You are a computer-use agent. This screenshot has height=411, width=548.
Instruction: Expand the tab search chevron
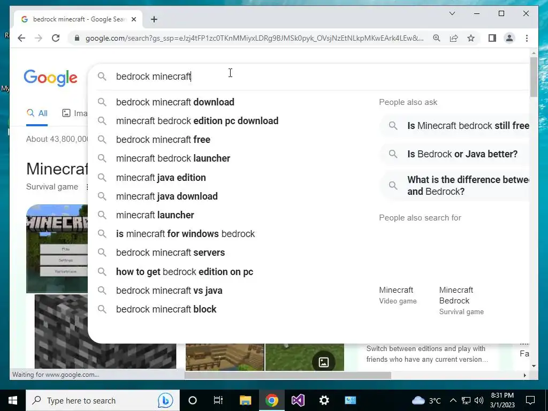[452, 13]
